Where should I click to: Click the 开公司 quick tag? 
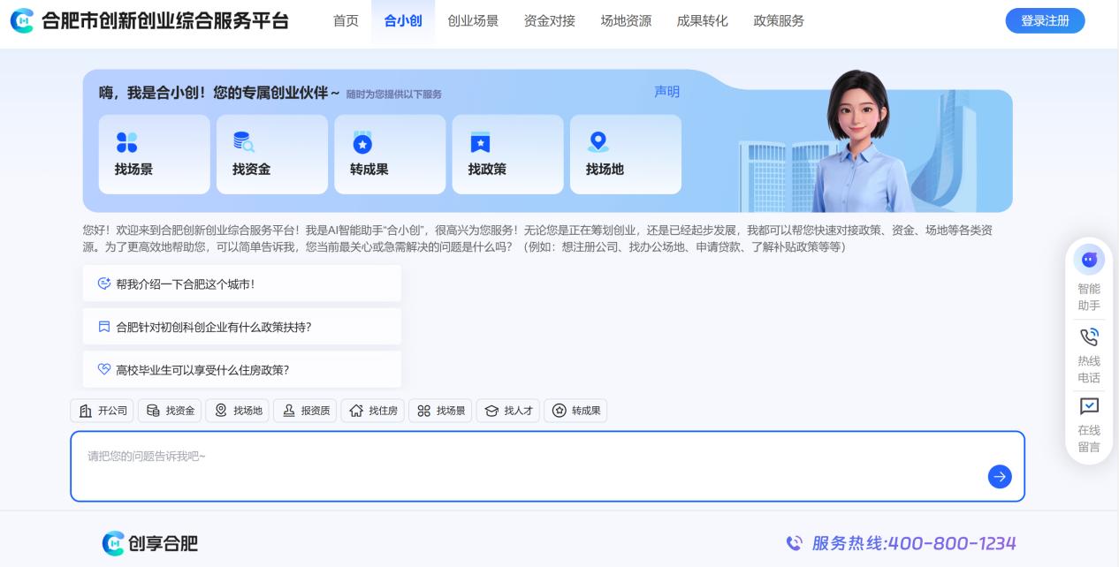click(x=103, y=411)
